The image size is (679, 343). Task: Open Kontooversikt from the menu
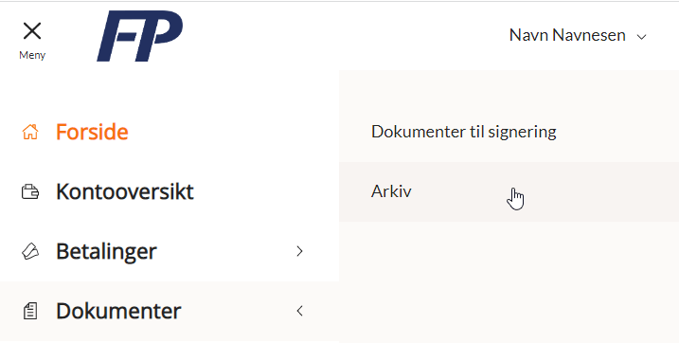coord(125,191)
